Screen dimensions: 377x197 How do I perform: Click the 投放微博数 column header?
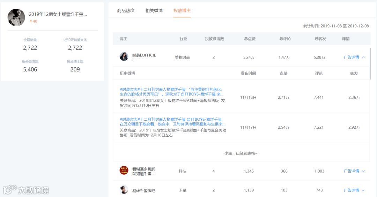214,39
